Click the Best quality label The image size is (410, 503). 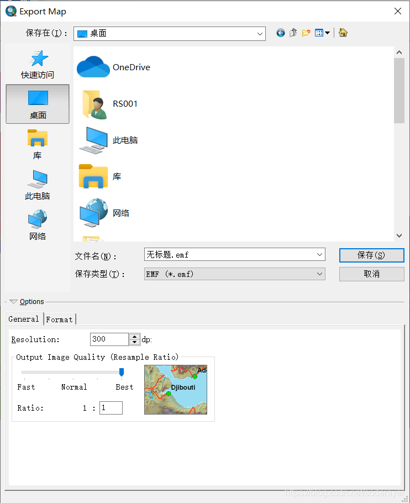pos(124,387)
